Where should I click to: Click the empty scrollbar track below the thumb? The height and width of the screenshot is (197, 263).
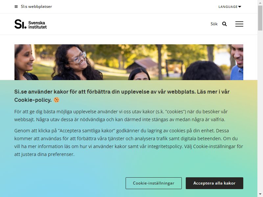[x=260, y=111]
